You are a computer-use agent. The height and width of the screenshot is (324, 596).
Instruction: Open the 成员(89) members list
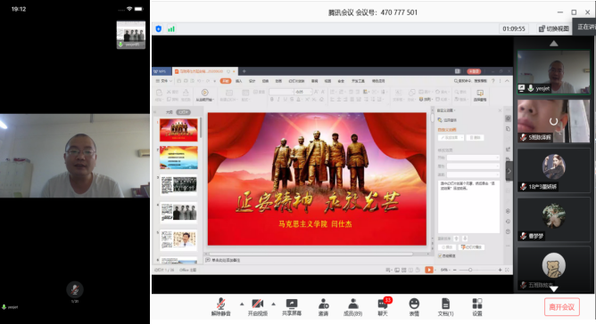click(352, 307)
